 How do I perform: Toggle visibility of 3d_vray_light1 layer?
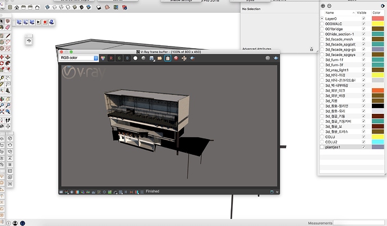coord(363,70)
